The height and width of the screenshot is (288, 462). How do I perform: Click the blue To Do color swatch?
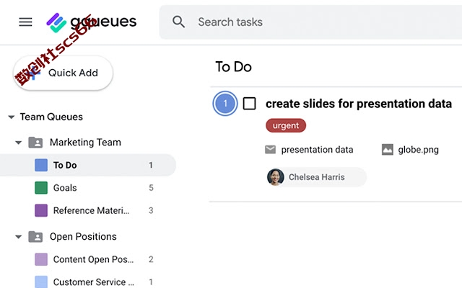(x=41, y=165)
